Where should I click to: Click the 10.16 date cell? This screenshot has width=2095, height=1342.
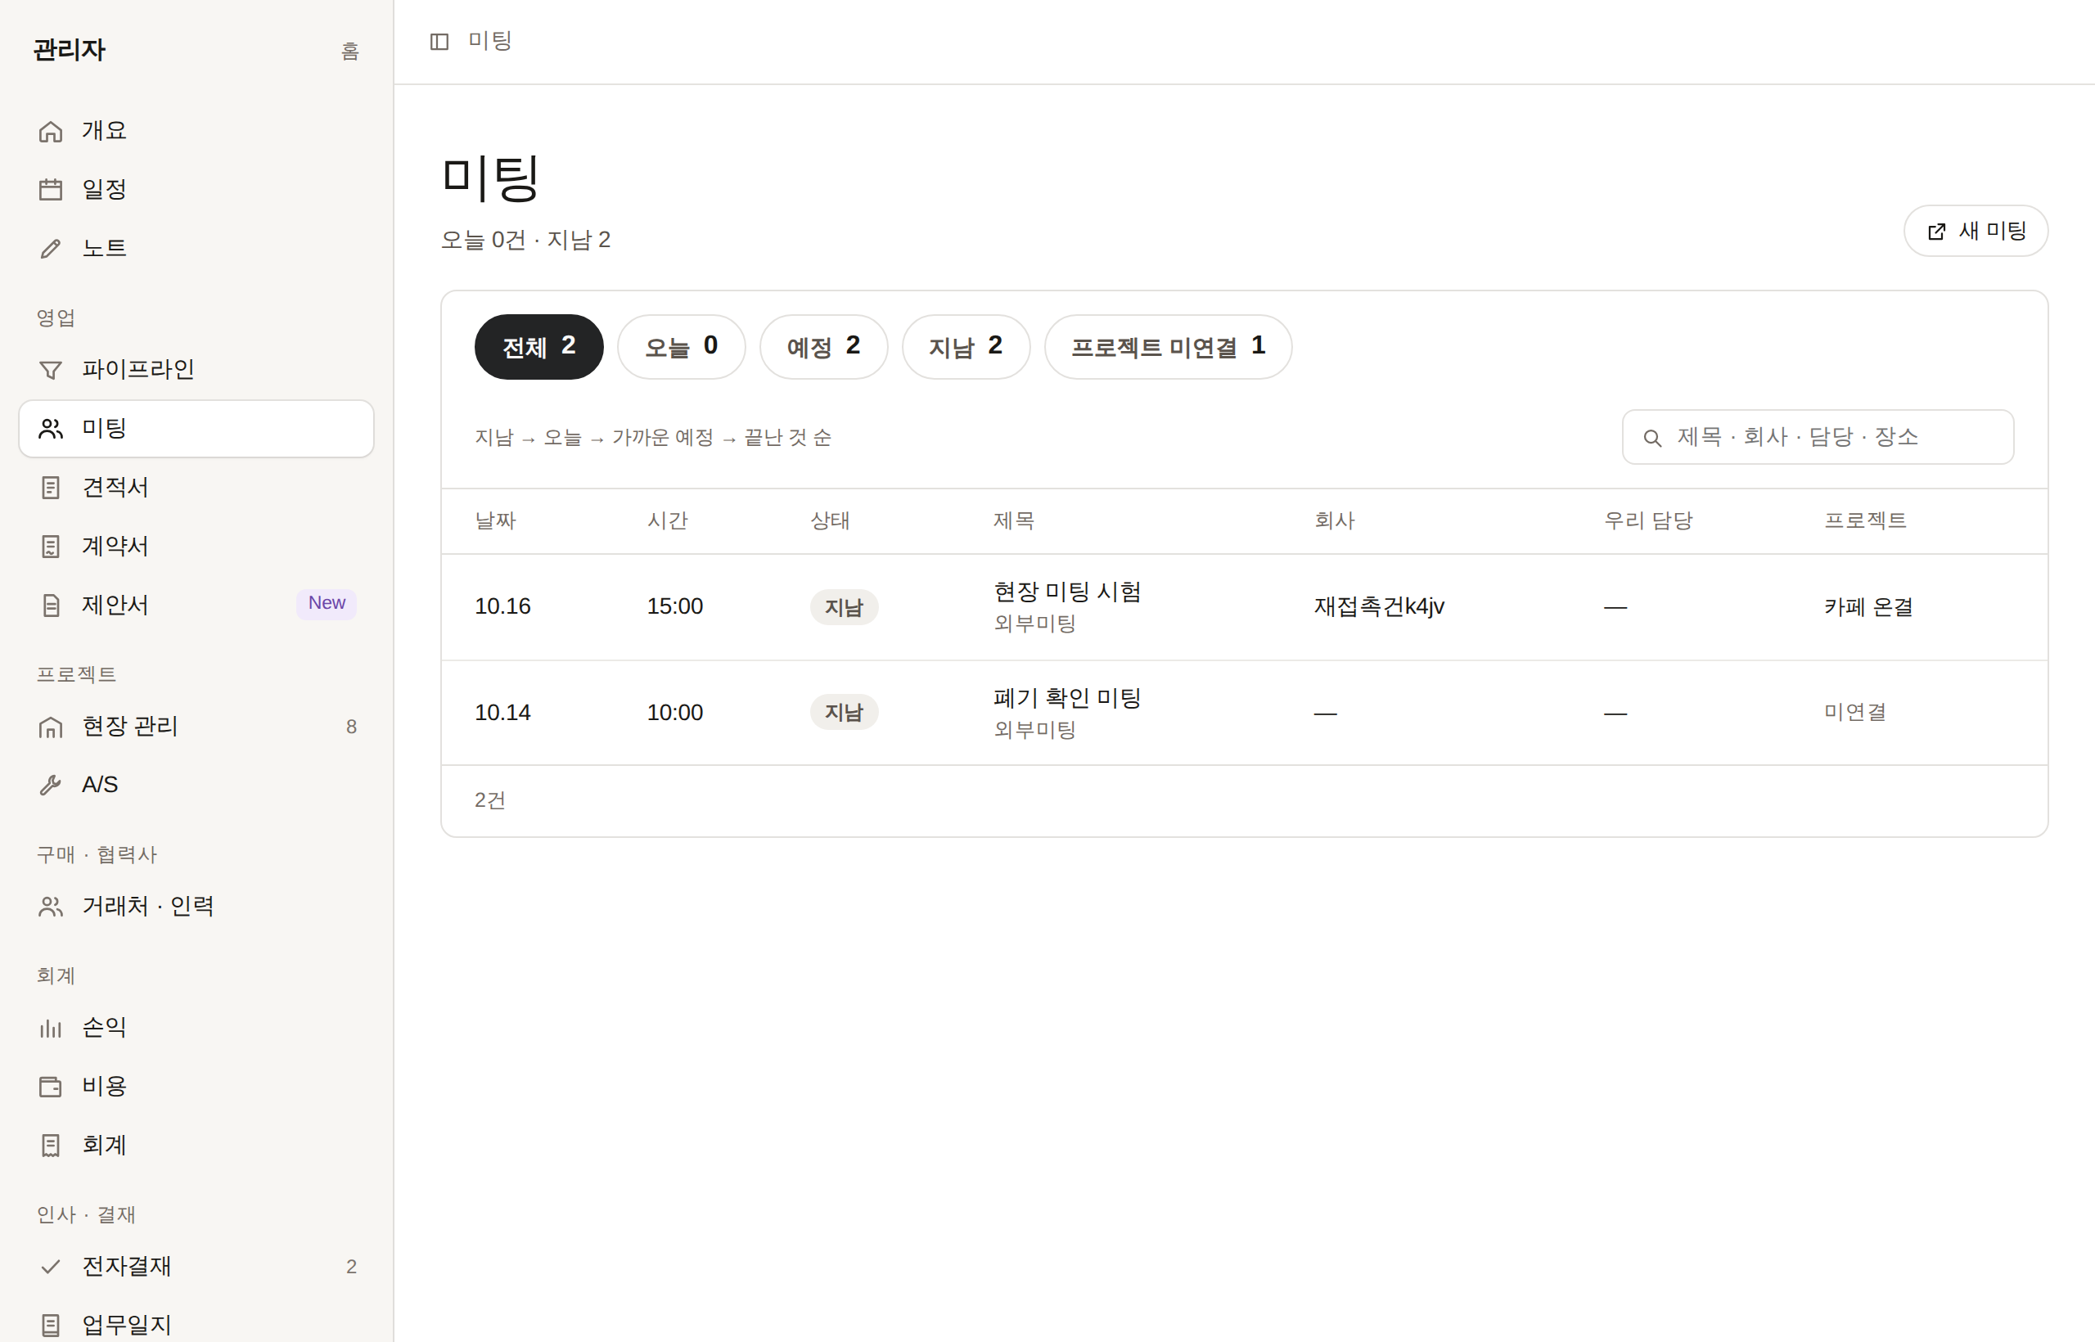(x=502, y=606)
